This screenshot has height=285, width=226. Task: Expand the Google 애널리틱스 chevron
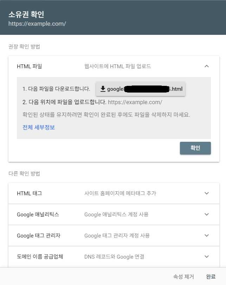click(207, 214)
